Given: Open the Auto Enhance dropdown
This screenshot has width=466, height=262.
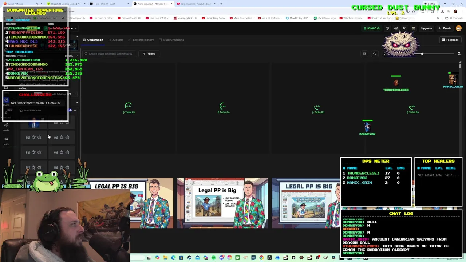Looking at the screenshot, I should click(x=63, y=94).
